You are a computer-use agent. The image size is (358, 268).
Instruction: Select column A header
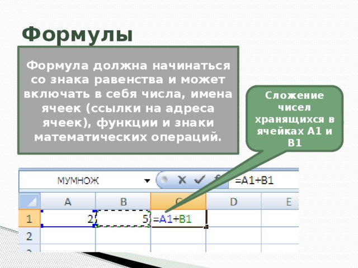68,202
